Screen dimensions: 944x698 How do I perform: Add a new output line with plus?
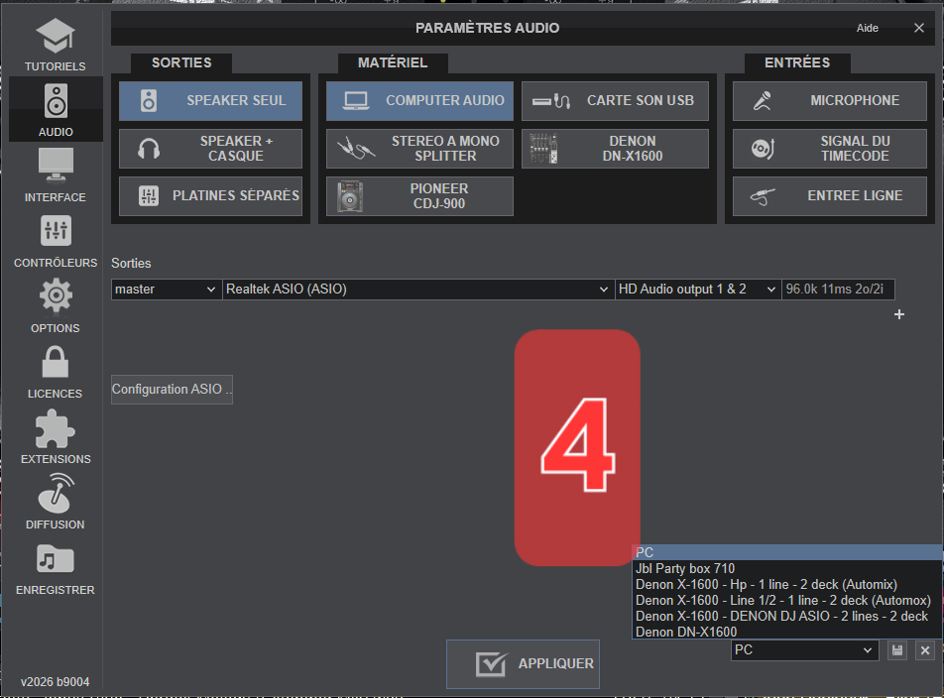(899, 314)
